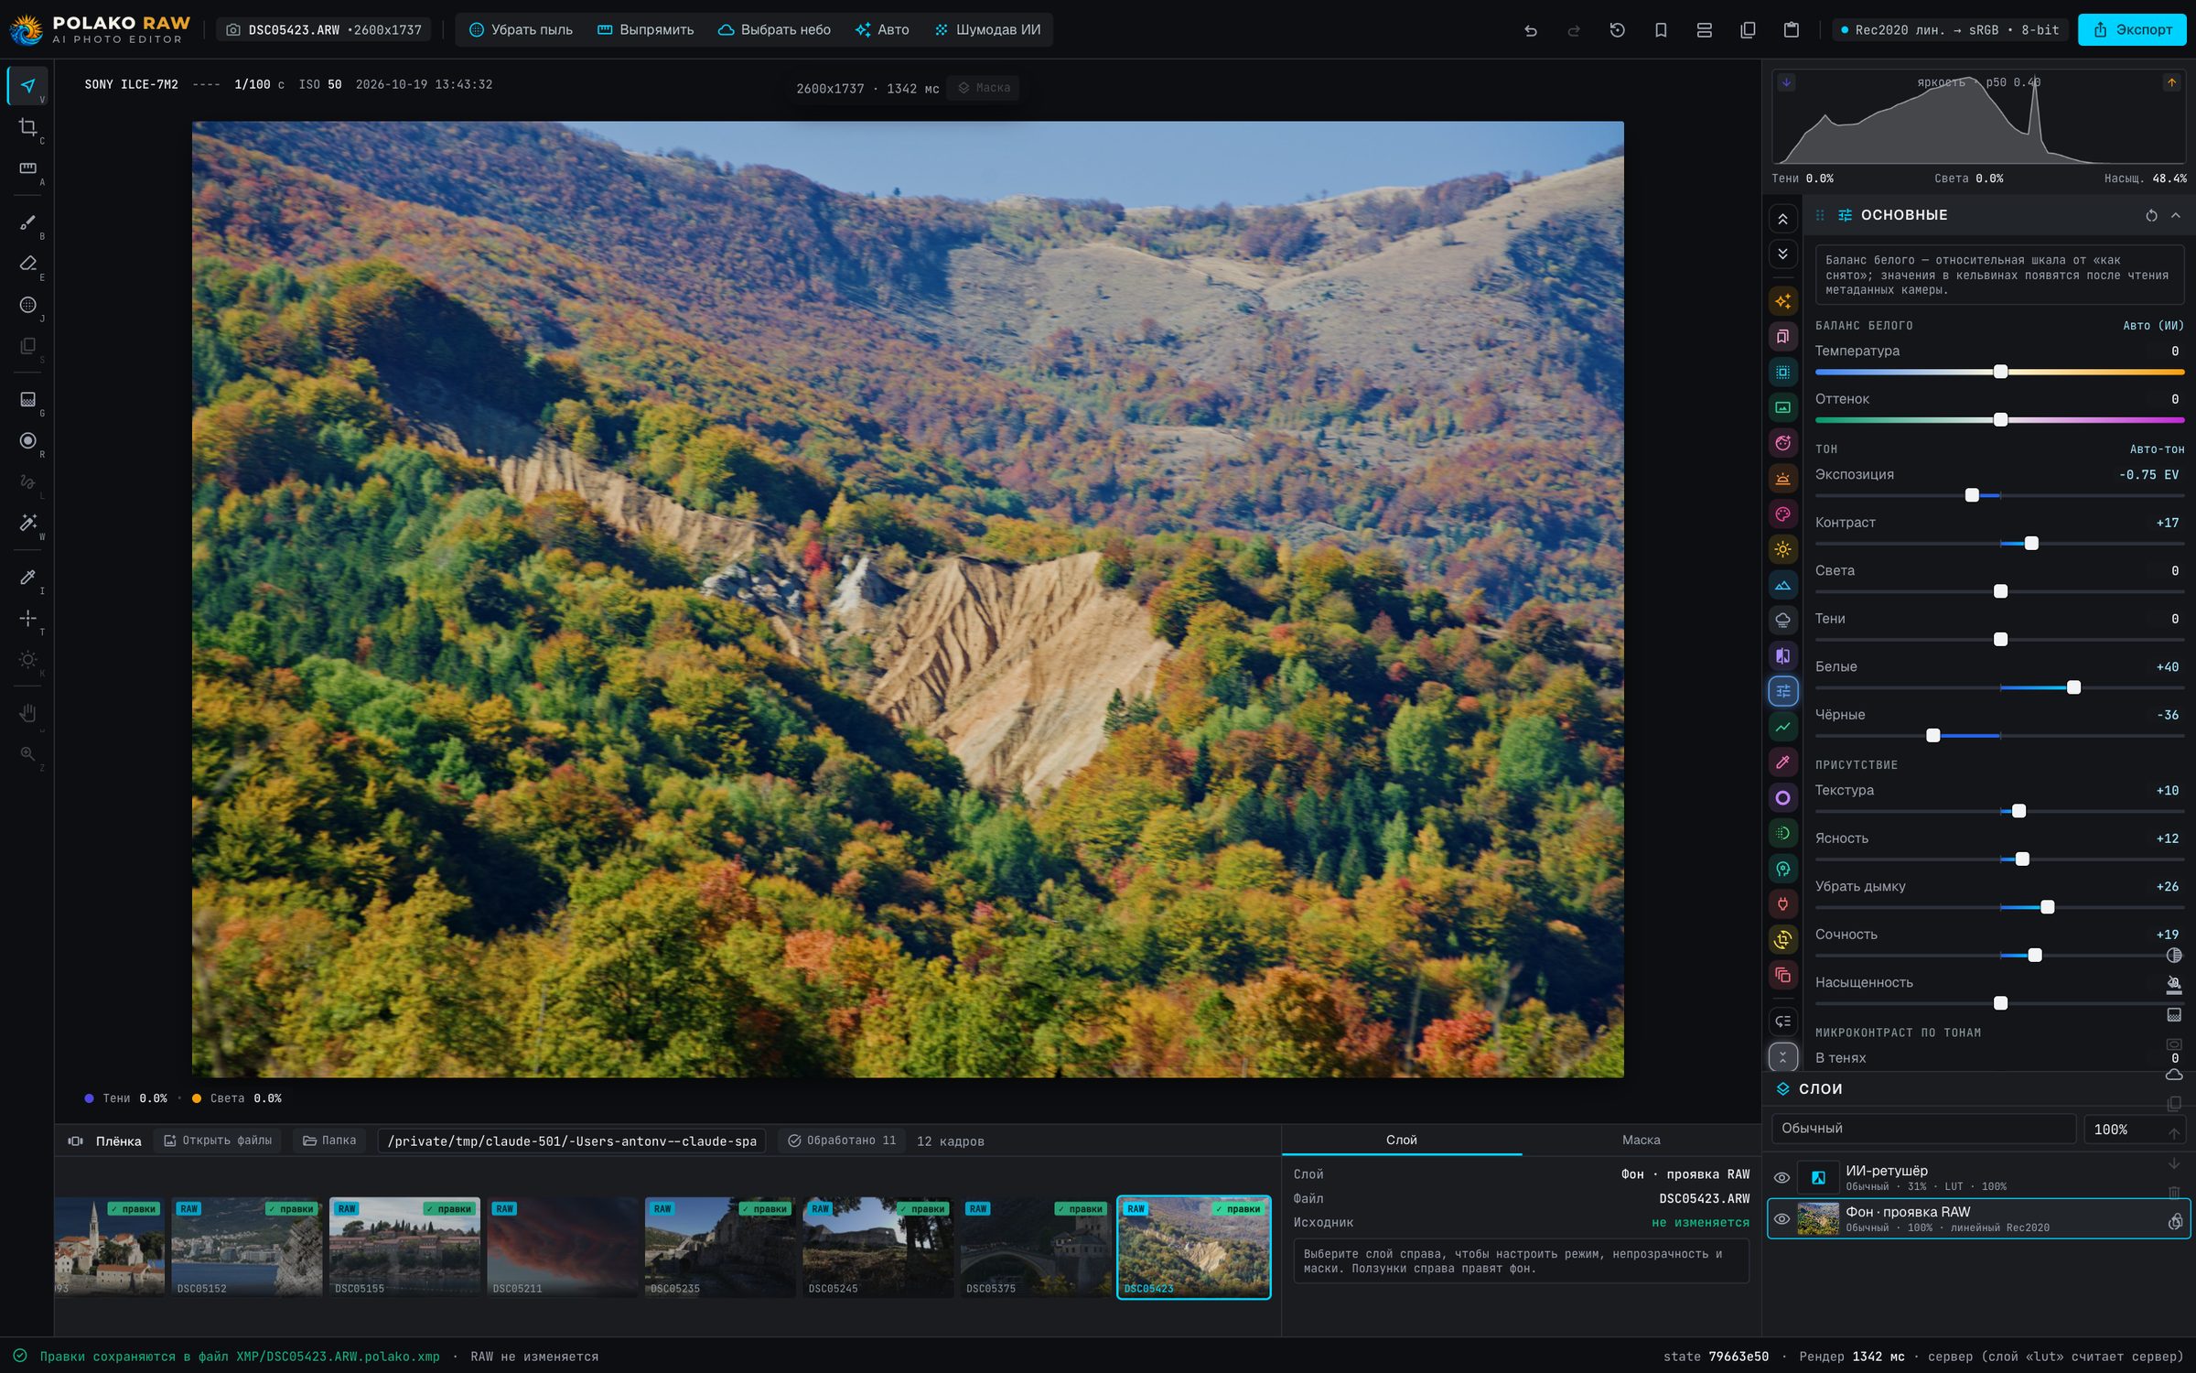Hide the Фон проявка RAW layer
This screenshot has width=2196, height=1373.
pyautogui.click(x=1782, y=1219)
